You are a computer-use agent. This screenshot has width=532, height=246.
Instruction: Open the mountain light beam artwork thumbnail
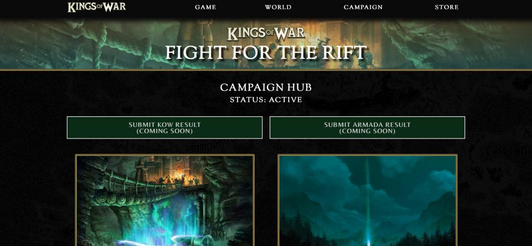tap(367, 200)
